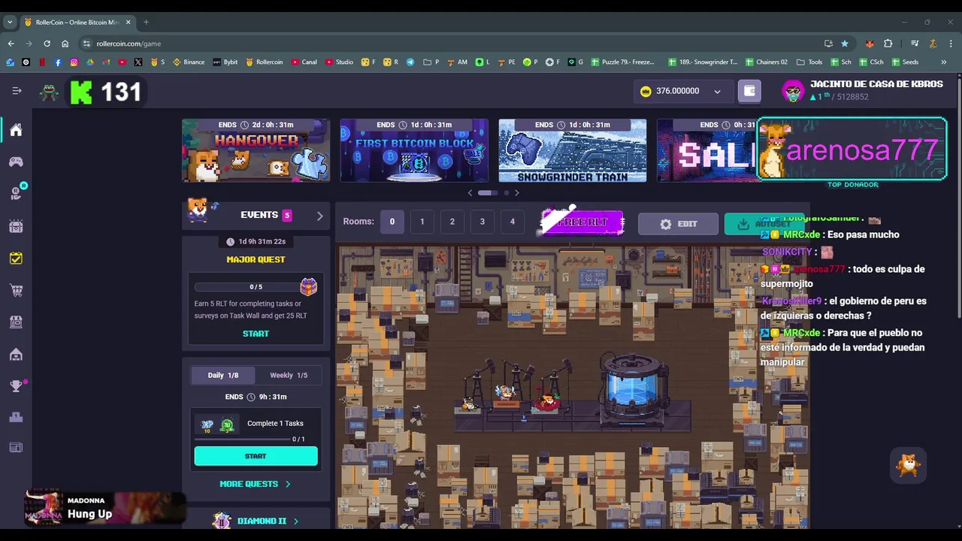Open the hand-with-coin rewards sidebar icon
The width and height of the screenshot is (962, 541).
pos(16,193)
